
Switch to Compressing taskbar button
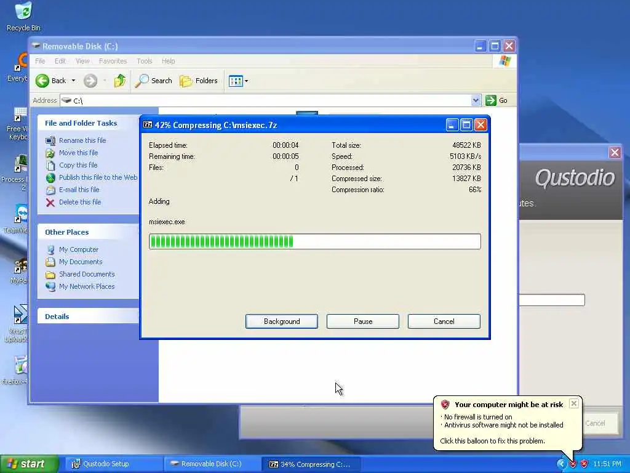pyautogui.click(x=311, y=464)
